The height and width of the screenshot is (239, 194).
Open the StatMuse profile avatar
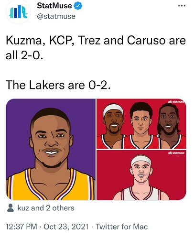point(18,11)
